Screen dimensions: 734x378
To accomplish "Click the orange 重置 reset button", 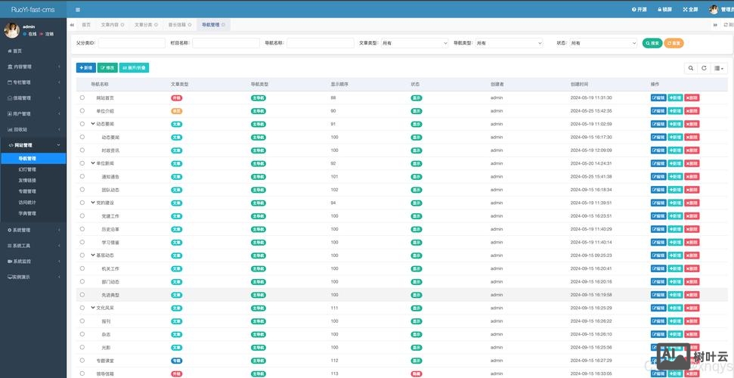I will [674, 43].
